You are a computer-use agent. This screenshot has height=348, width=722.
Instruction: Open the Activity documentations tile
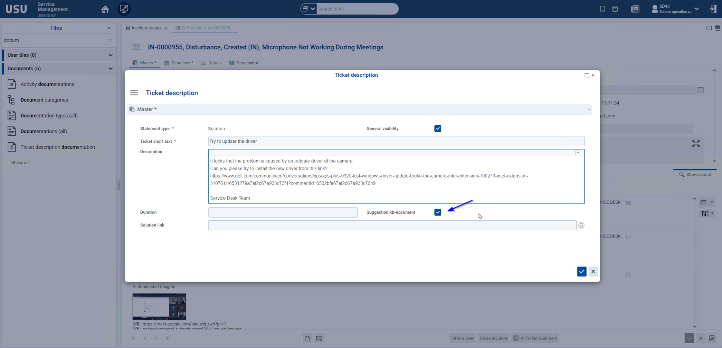pyautogui.click(x=47, y=84)
